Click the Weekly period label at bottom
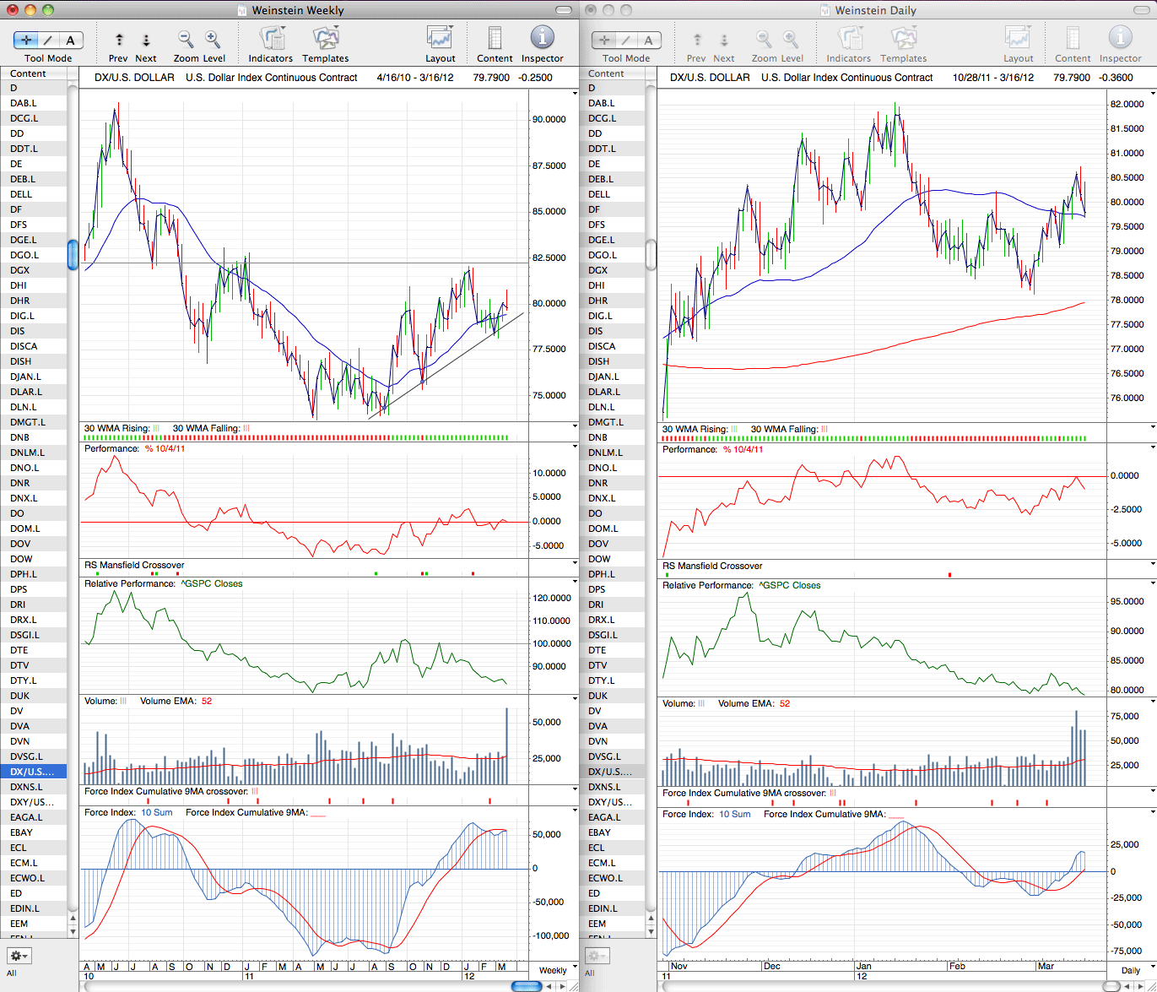Viewport: 1157px width, 992px height. click(x=553, y=970)
